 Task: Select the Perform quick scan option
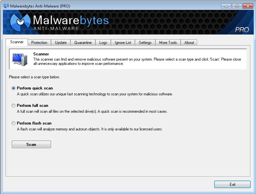13,88
